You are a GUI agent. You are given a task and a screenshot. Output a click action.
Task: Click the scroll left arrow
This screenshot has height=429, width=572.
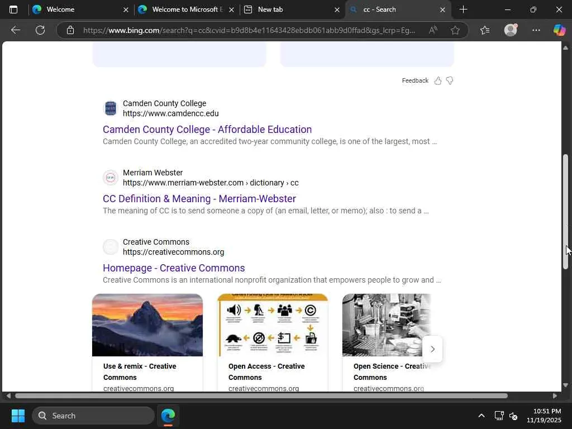pyautogui.click(x=8, y=396)
